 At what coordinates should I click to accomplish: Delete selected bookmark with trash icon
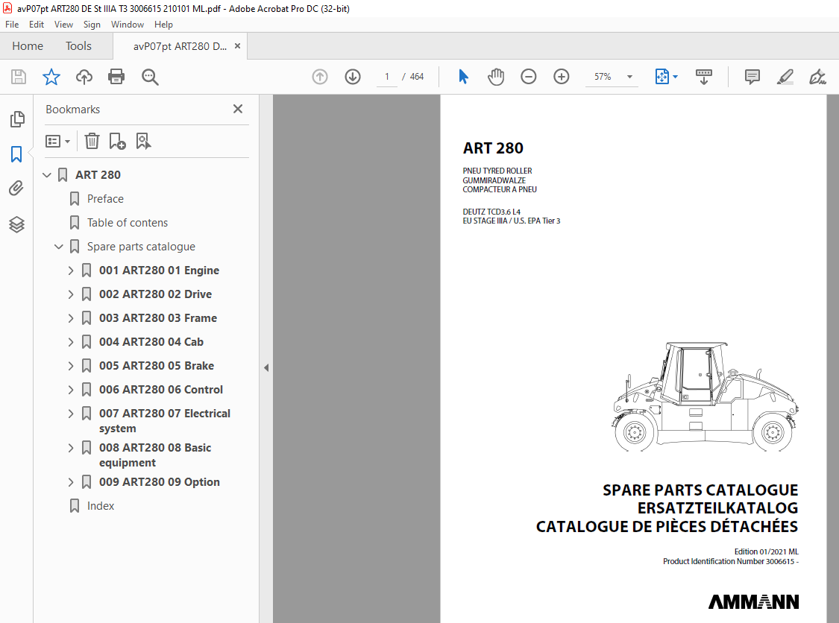click(x=92, y=141)
